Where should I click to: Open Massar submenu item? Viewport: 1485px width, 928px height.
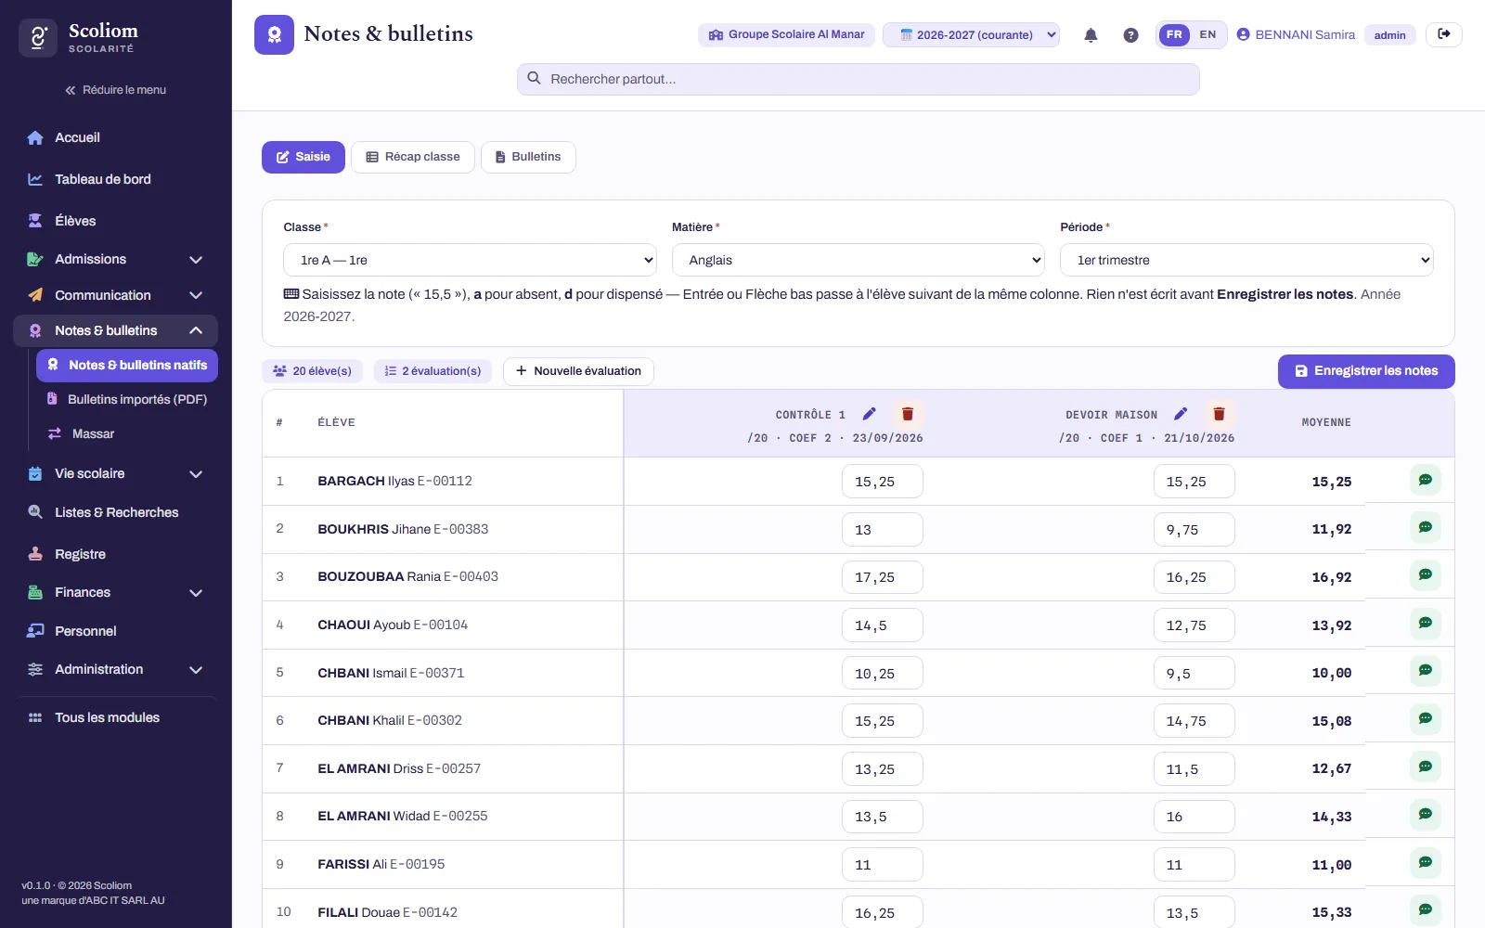click(x=127, y=433)
